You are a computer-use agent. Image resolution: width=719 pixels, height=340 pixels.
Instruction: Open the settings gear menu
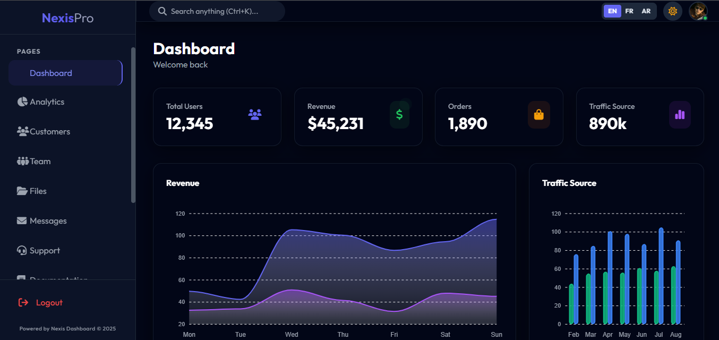[x=672, y=11]
